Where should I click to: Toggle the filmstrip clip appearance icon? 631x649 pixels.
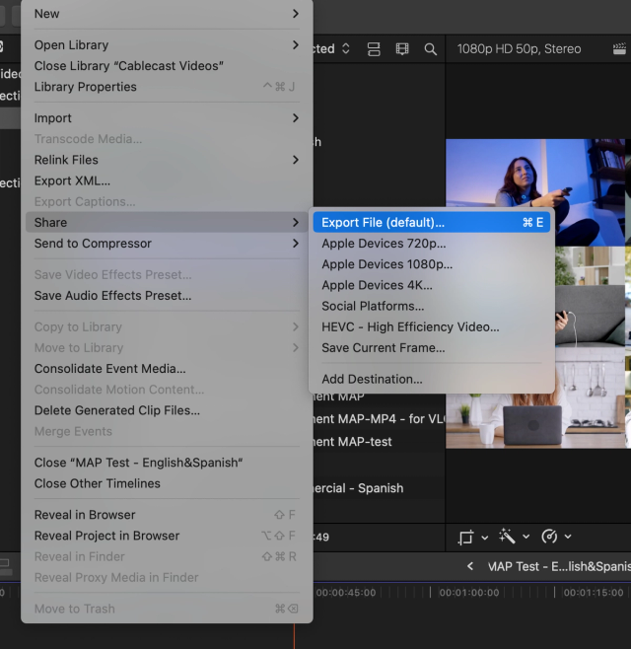(401, 48)
